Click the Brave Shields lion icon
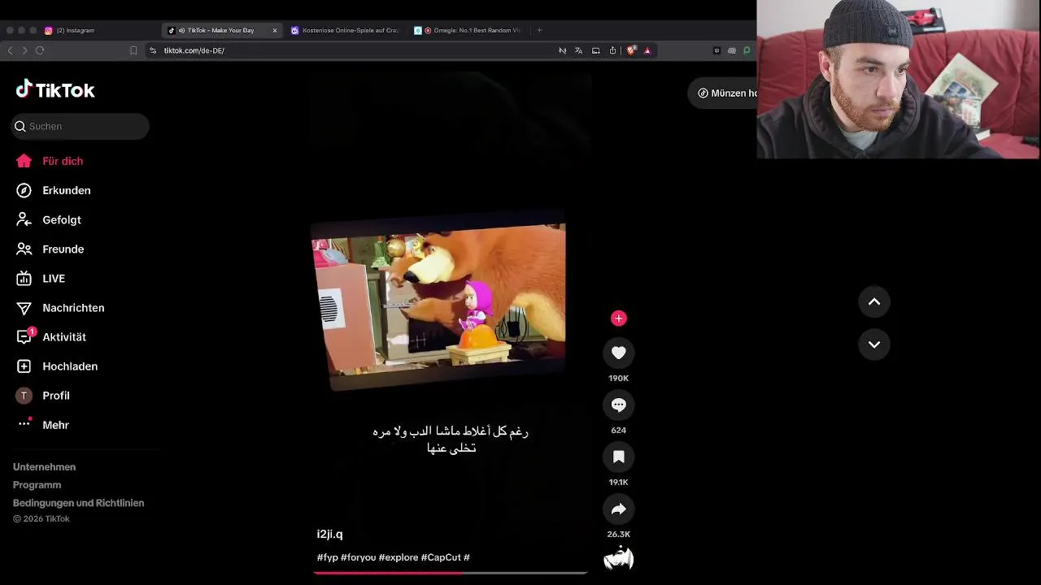The width and height of the screenshot is (1041, 585). tap(631, 50)
